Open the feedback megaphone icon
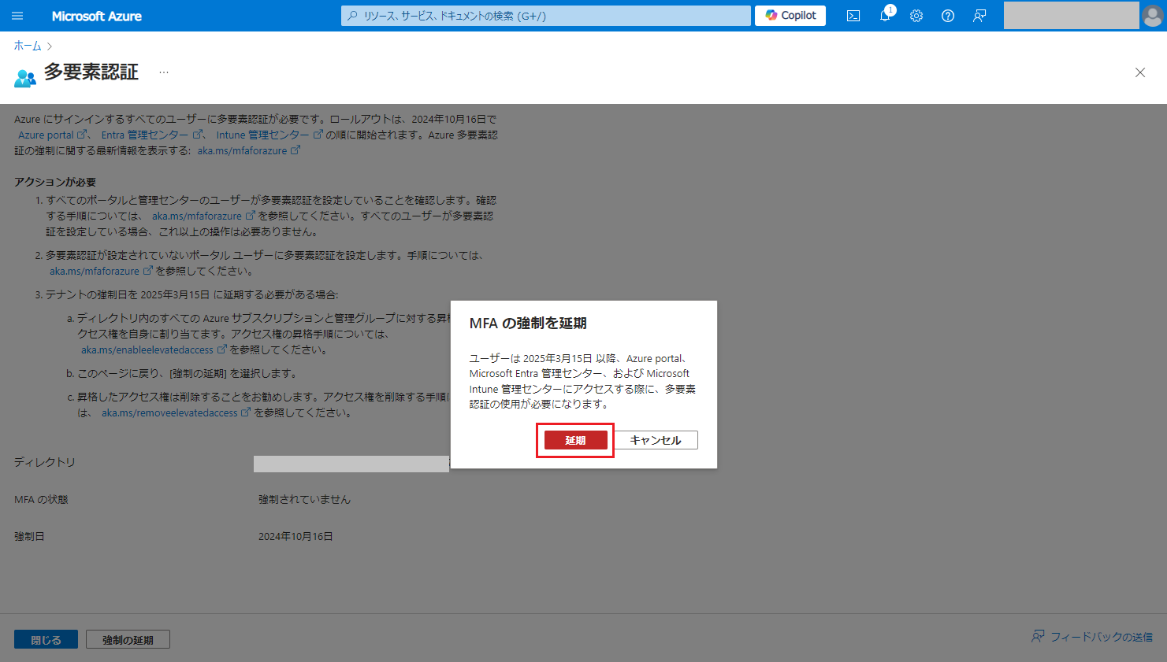The height and width of the screenshot is (662, 1167). click(979, 15)
